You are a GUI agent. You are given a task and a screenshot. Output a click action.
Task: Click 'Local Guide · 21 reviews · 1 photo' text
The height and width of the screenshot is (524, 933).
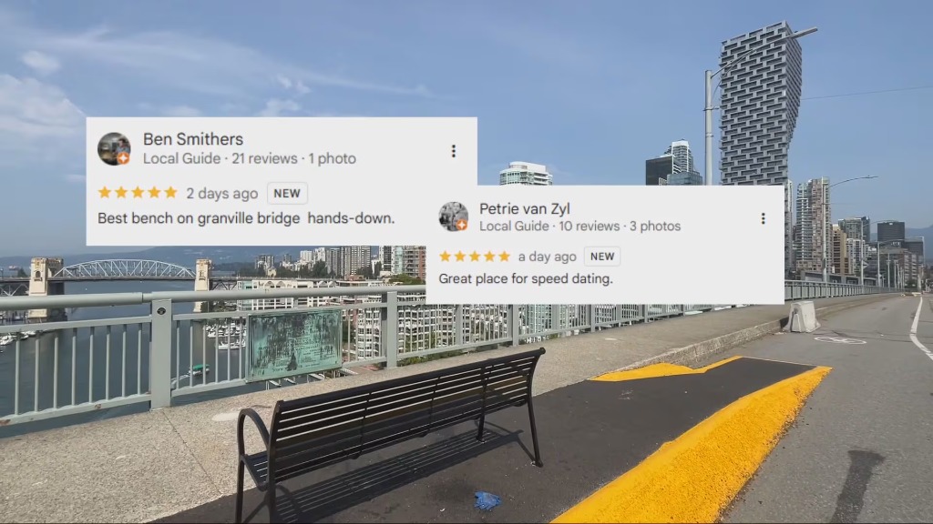coord(250,158)
